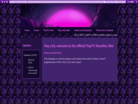
Task: Skip to next track in music player
Action: point(7,2)
